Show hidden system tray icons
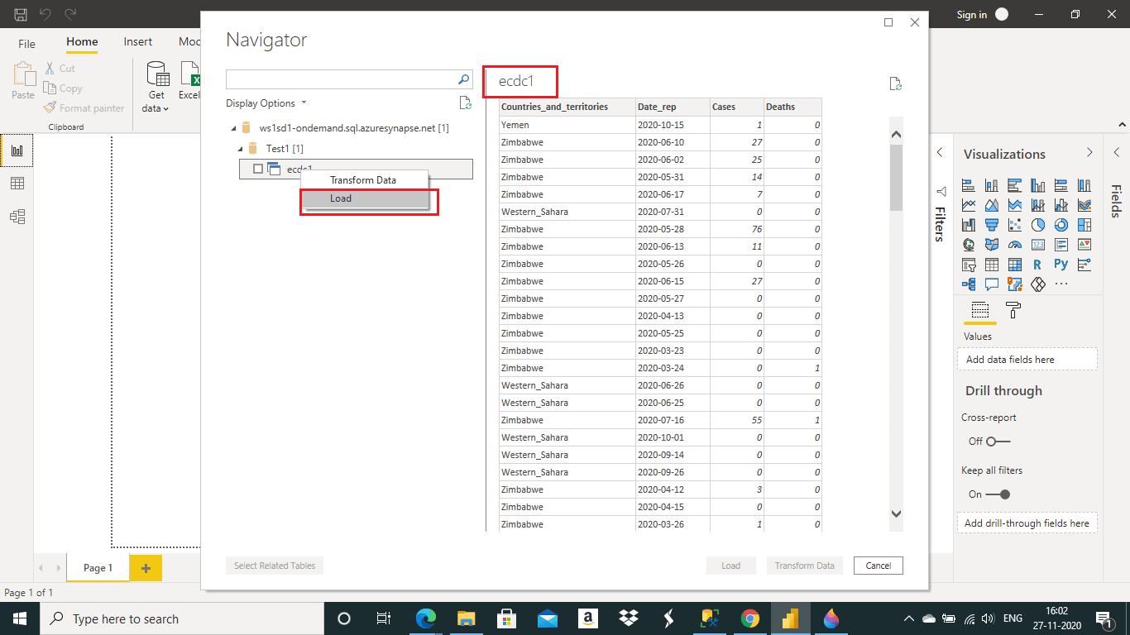Viewport: 1130px width, 635px height. tap(908, 618)
